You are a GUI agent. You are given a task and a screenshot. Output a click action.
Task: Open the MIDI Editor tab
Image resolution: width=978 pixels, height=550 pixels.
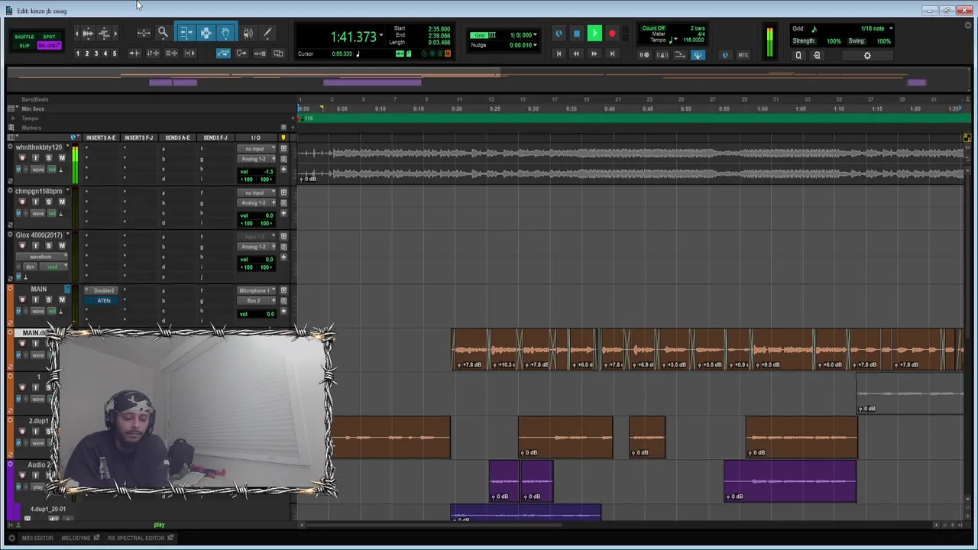pyautogui.click(x=37, y=538)
